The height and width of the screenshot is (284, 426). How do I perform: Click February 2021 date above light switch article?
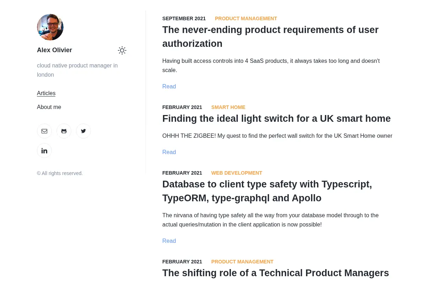coord(182,107)
